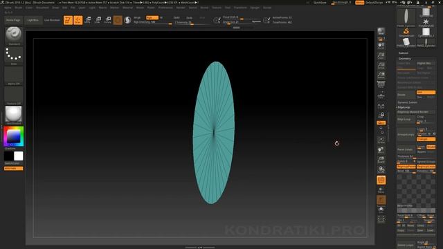This screenshot has height=249, width=443.
Task: Toggle the orange RegroupPanels button
Action: tap(406, 167)
